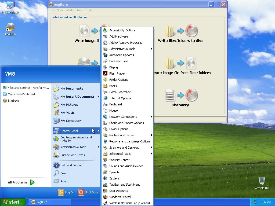Open the Power Options icon

(105, 129)
